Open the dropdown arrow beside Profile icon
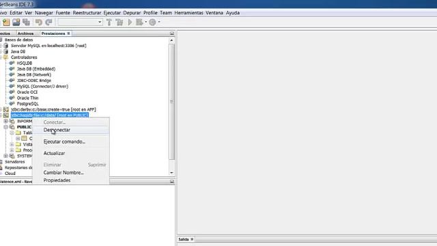This screenshot has width=437, height=246. [159, 22]
